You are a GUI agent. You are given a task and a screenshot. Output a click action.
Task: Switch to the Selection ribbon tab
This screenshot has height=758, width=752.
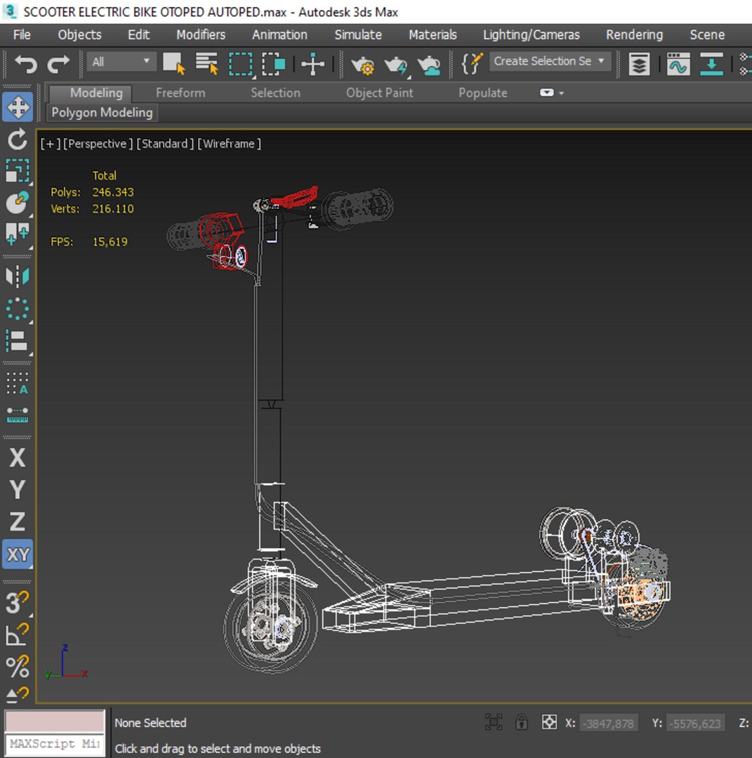275,93
